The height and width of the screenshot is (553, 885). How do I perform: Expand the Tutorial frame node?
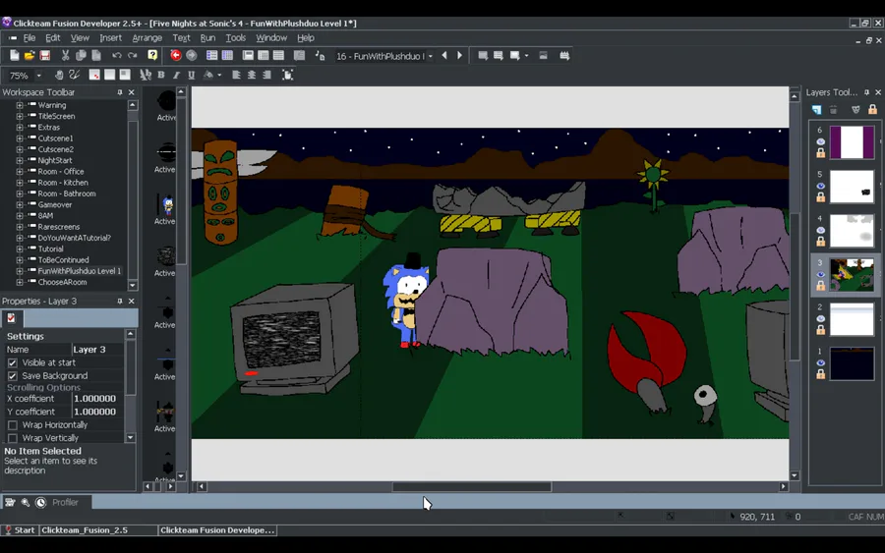coord(20,249)
